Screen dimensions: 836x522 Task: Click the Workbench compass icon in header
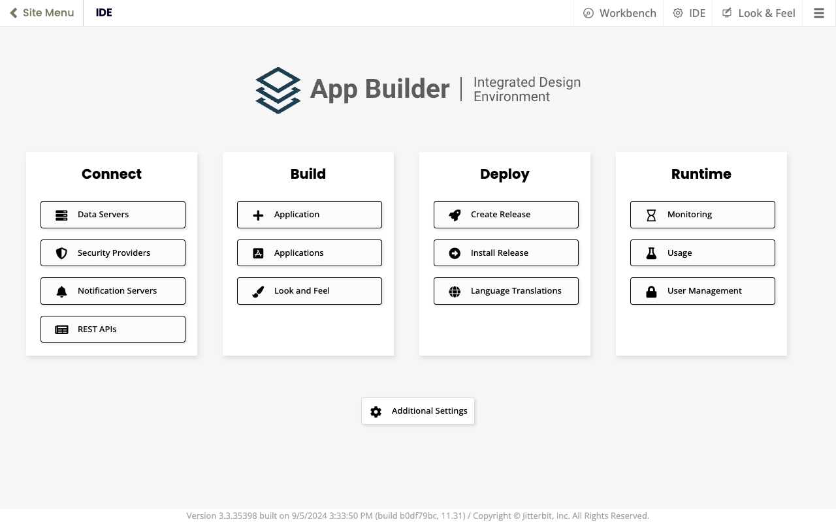pyautogui.click(x=588, y=13)
